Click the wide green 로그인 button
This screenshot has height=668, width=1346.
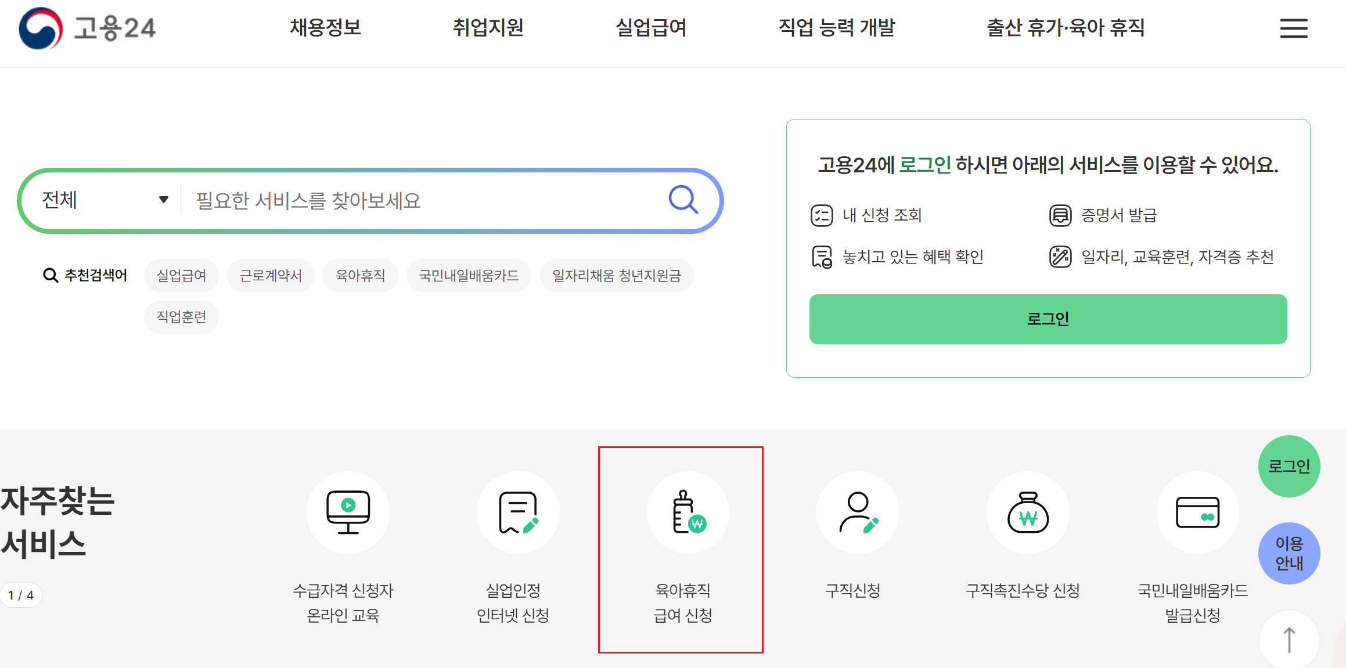[1048, 319]
